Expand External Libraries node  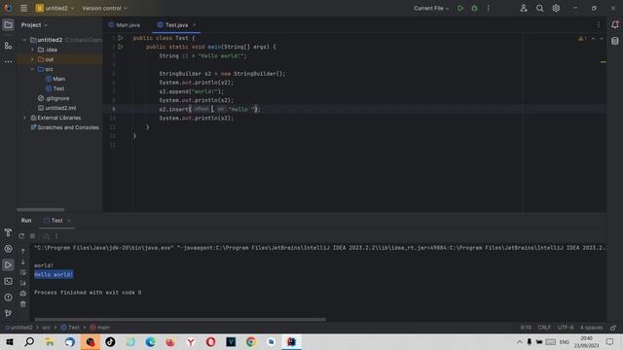24,118
